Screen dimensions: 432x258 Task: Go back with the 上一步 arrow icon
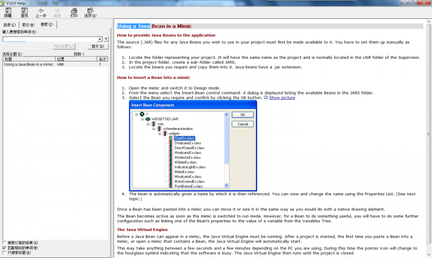41,11
